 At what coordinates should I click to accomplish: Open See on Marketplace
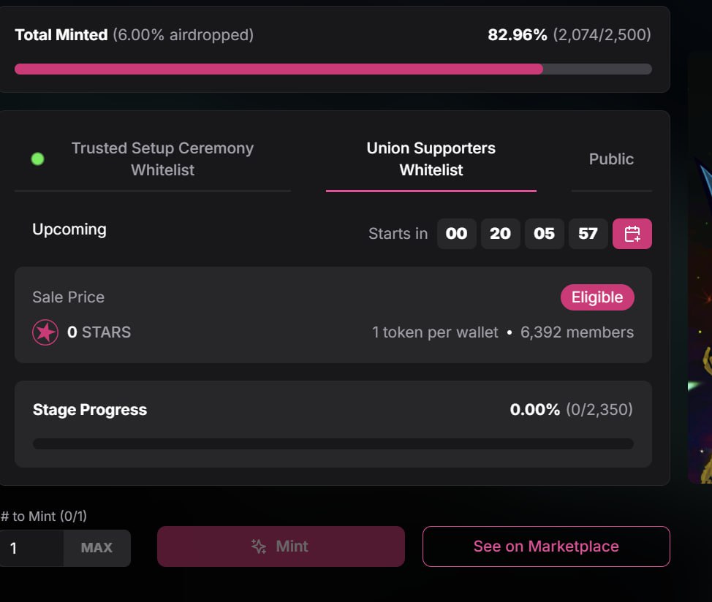545,546
